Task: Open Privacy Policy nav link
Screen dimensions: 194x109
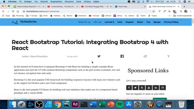Action: tap(171, 22)
